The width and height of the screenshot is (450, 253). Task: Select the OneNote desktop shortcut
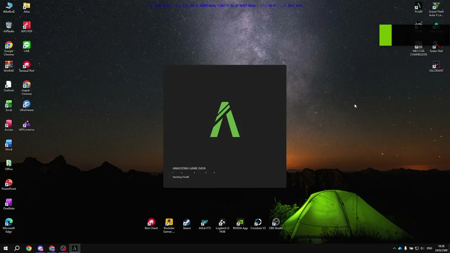pyautogui.click(x=9, y=205)
